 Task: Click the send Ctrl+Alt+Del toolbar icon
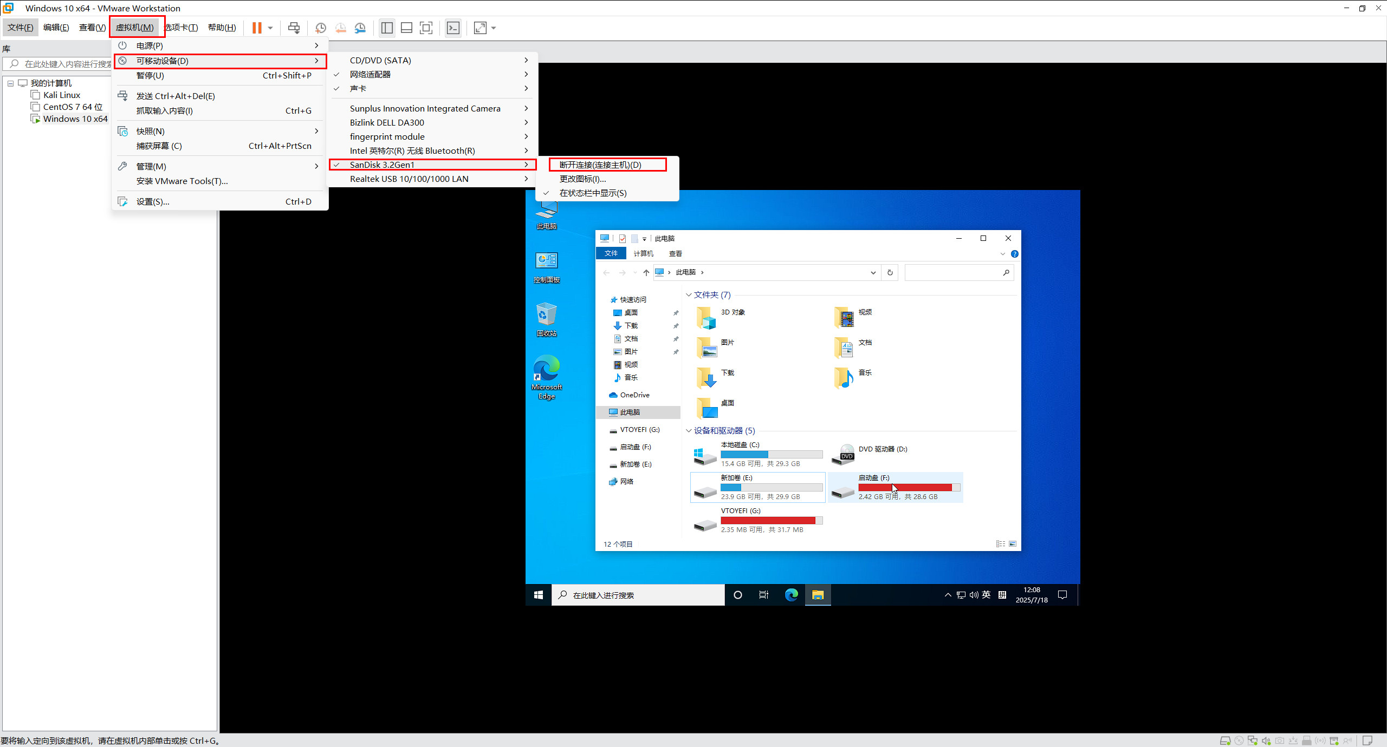tap(294, 28)
